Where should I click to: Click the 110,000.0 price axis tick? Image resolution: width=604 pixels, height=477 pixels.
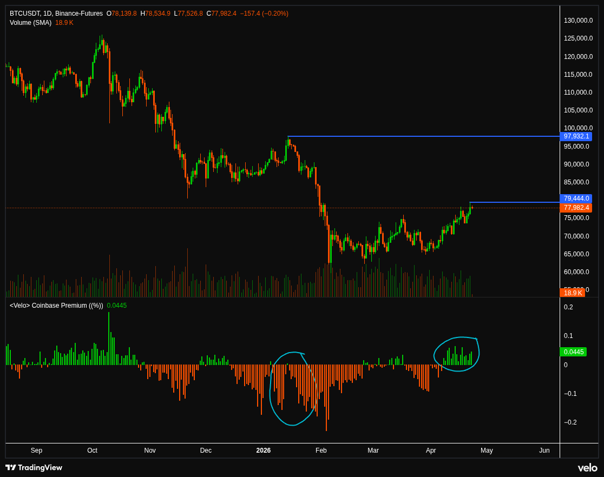tap(578, 92)
